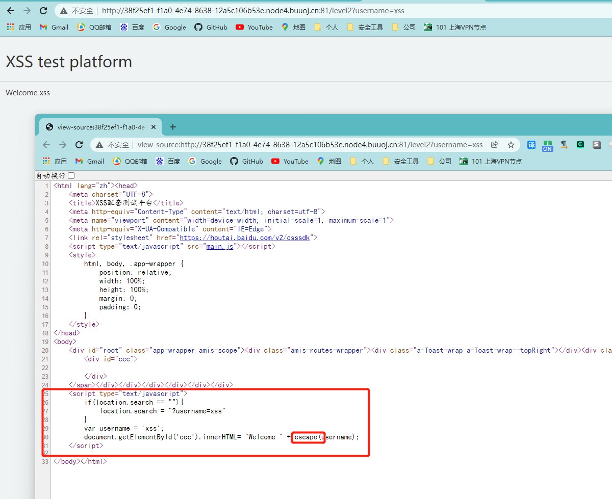
Task: Expand 个人 bookmark folder in main window
Action: click(x=326, y=27)
